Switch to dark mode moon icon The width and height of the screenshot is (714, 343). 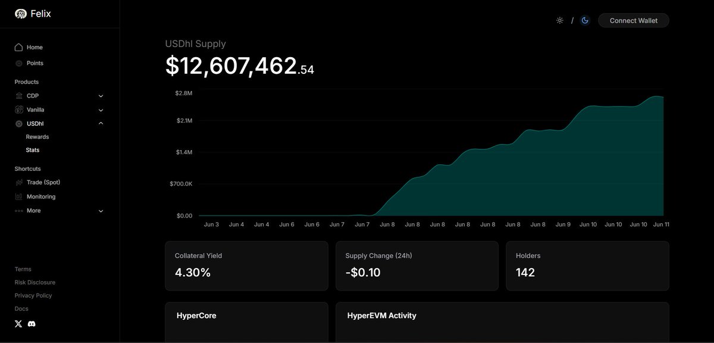tap(585, 20)
